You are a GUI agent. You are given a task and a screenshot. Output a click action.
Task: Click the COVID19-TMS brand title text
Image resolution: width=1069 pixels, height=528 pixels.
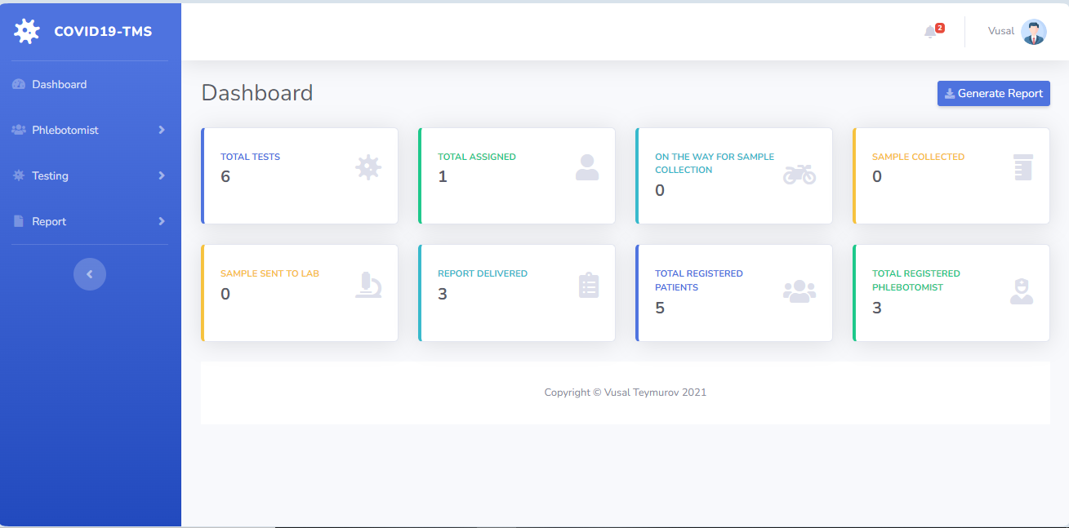pyautogui.click(x=103, y=32)
